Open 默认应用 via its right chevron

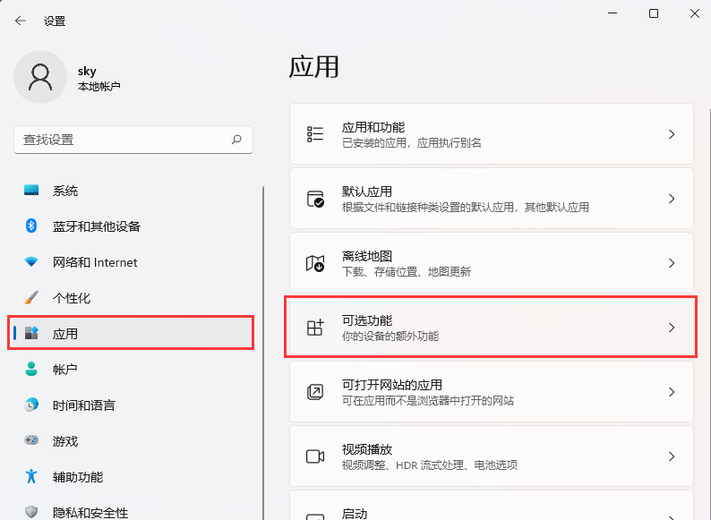tap(672, 199)
